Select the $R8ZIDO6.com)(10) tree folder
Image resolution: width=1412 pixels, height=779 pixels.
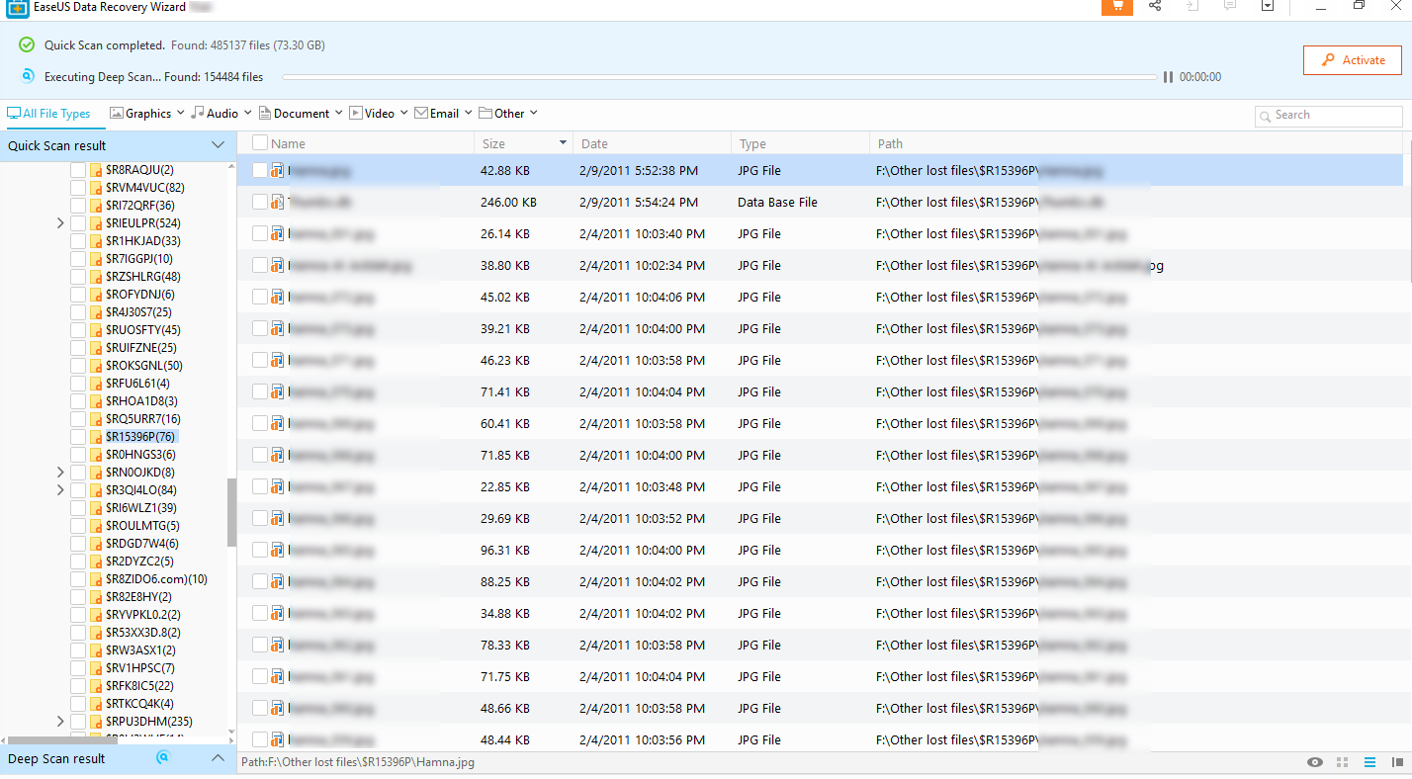point(156,578)
